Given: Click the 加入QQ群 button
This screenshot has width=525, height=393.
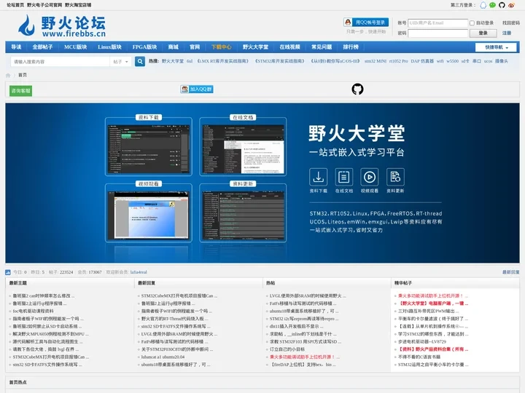Looking at the screenshot, I should [x=197, y=90].
